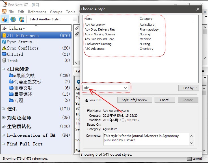Image resolution: width=208 pixels, height=163 pixels.
Task: Open the 'adv' search combo box arrow
Action: [x=125, y=88]
